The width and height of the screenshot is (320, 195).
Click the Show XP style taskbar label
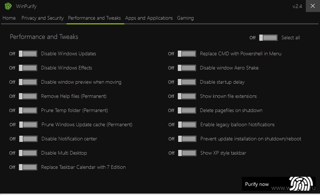point(223,153)
